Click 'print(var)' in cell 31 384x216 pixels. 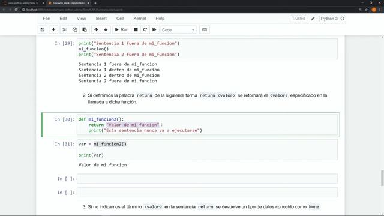[x=91, y=155]
